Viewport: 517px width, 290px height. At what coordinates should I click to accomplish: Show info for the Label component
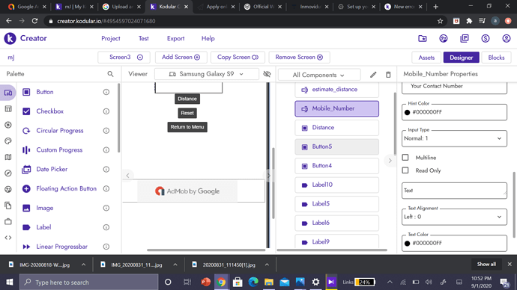[x=106, y=227]
